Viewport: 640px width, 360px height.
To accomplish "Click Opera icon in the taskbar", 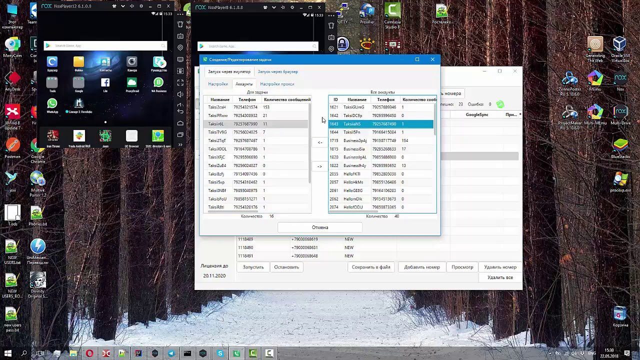I will [x=89, y=353].
